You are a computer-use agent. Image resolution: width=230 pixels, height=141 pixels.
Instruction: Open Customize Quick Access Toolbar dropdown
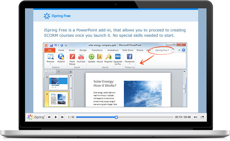pos(66,45)
